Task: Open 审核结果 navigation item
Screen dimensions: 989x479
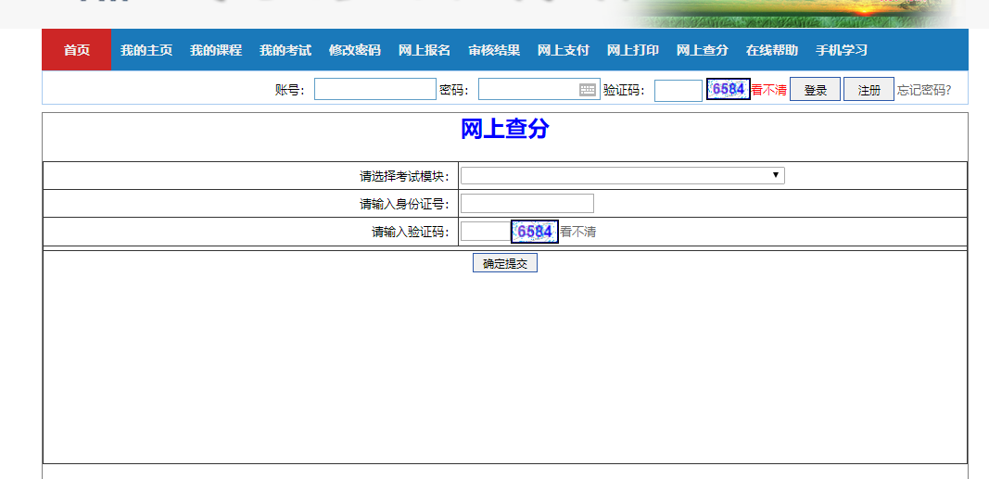Action: tap(494, 50)
